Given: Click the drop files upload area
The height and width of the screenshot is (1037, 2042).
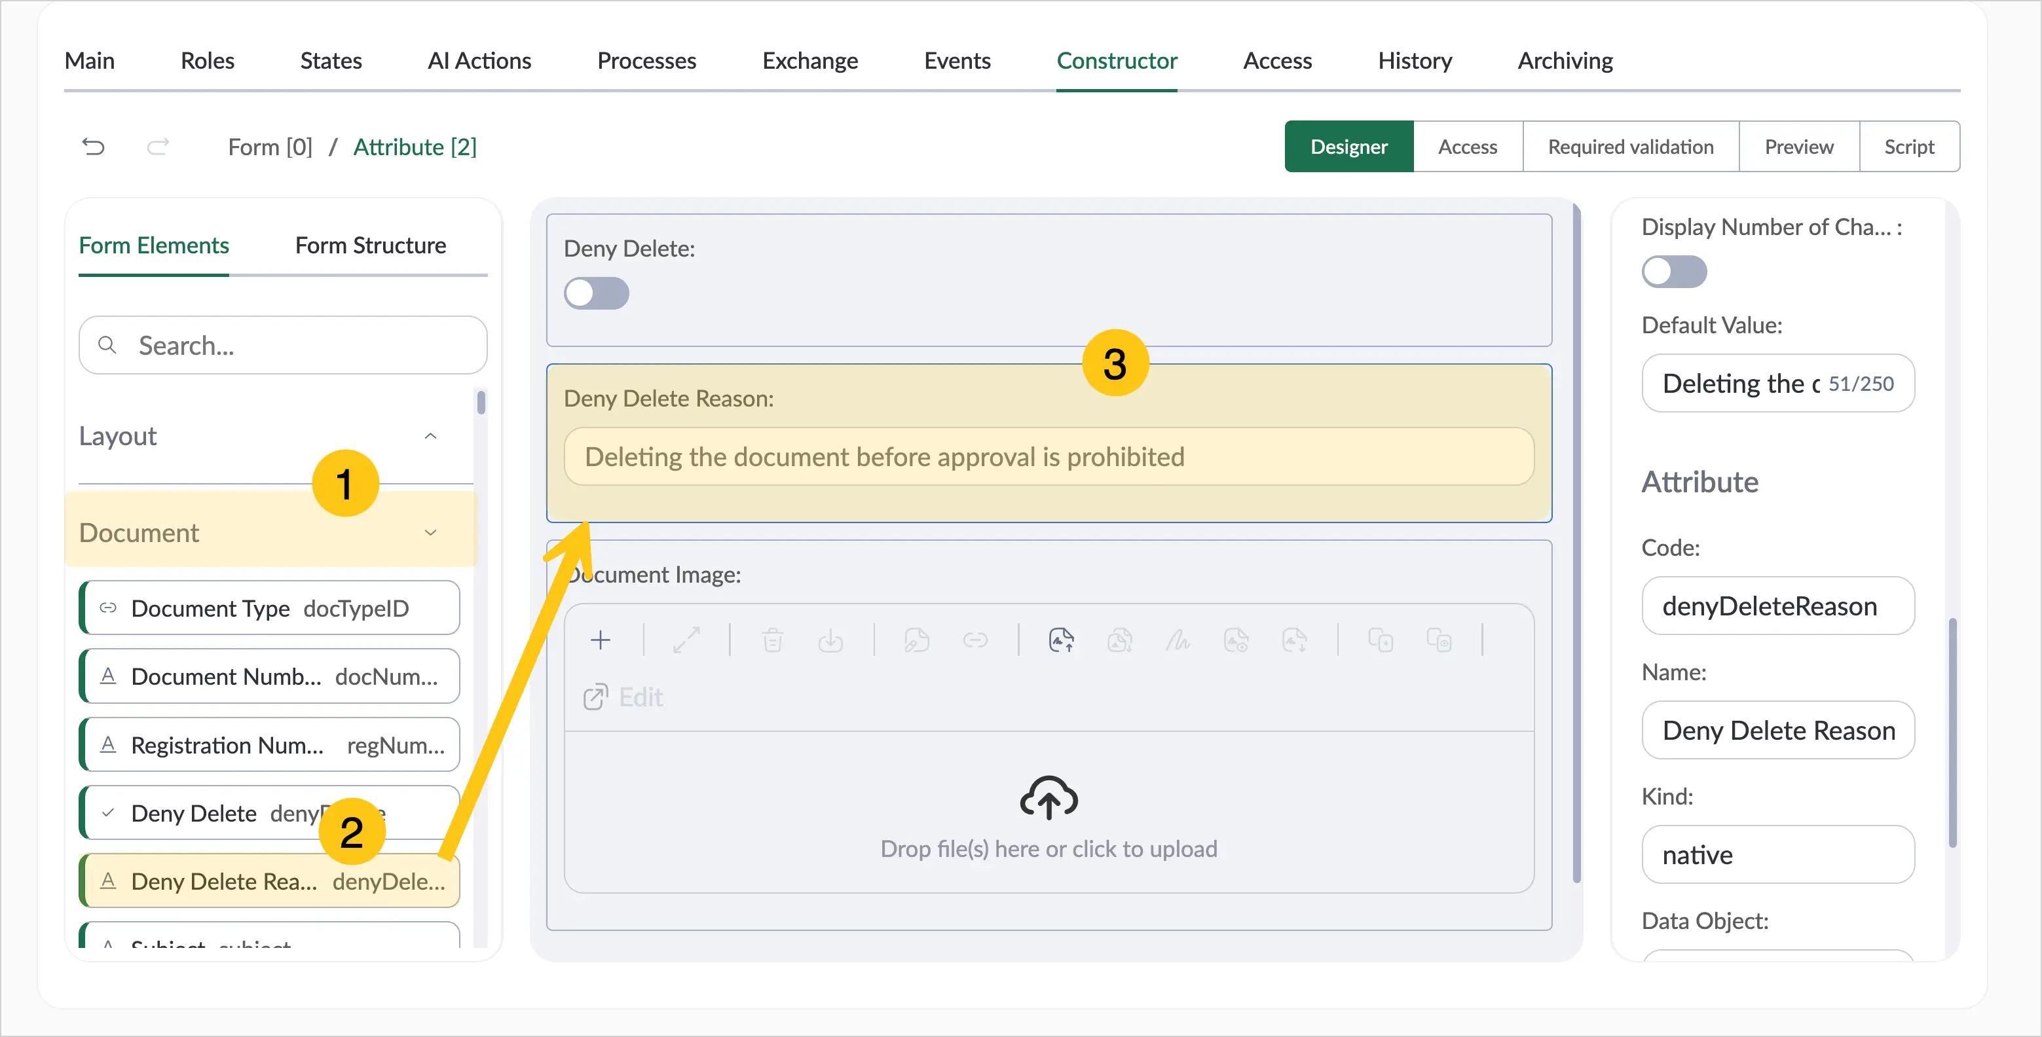Looking at the screenshot, I should (x=1049, y=812).
